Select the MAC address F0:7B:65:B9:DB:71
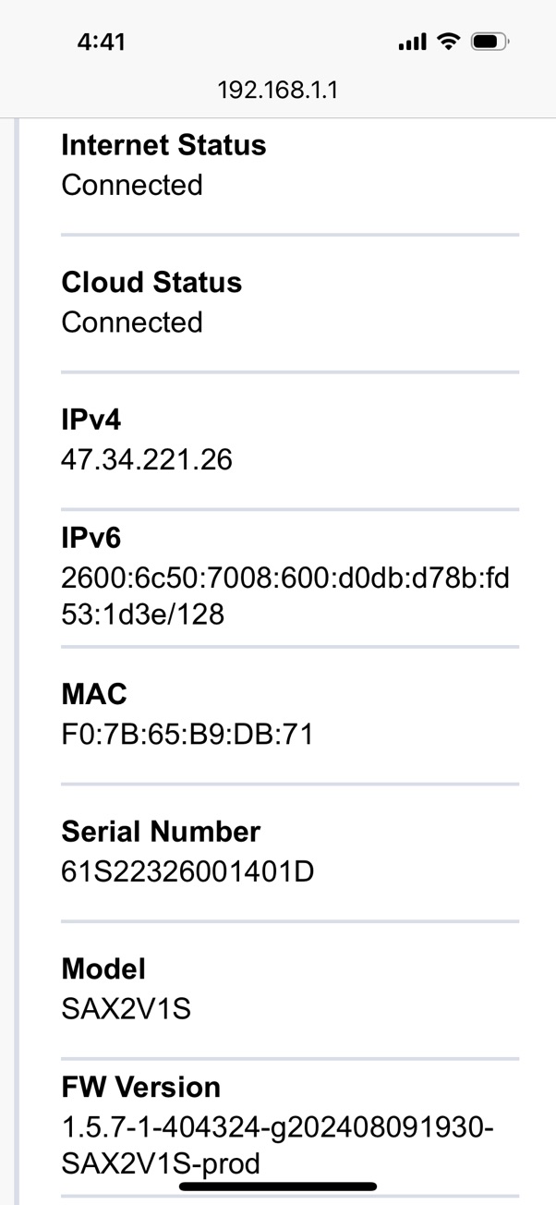This screenshot has width=556, height=1205. pyautogui.click(x=187, y=734)
